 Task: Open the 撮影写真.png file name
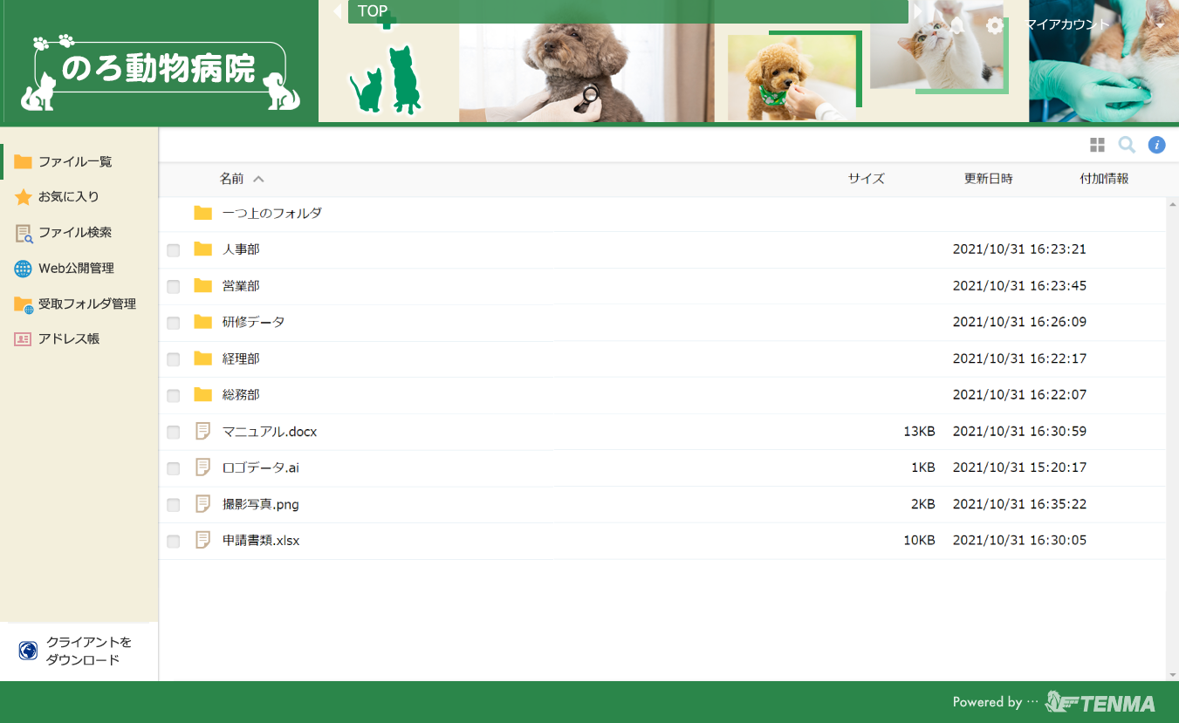pos(261,504)
